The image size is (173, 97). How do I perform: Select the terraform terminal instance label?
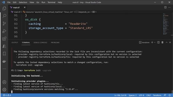pos(144,43)
